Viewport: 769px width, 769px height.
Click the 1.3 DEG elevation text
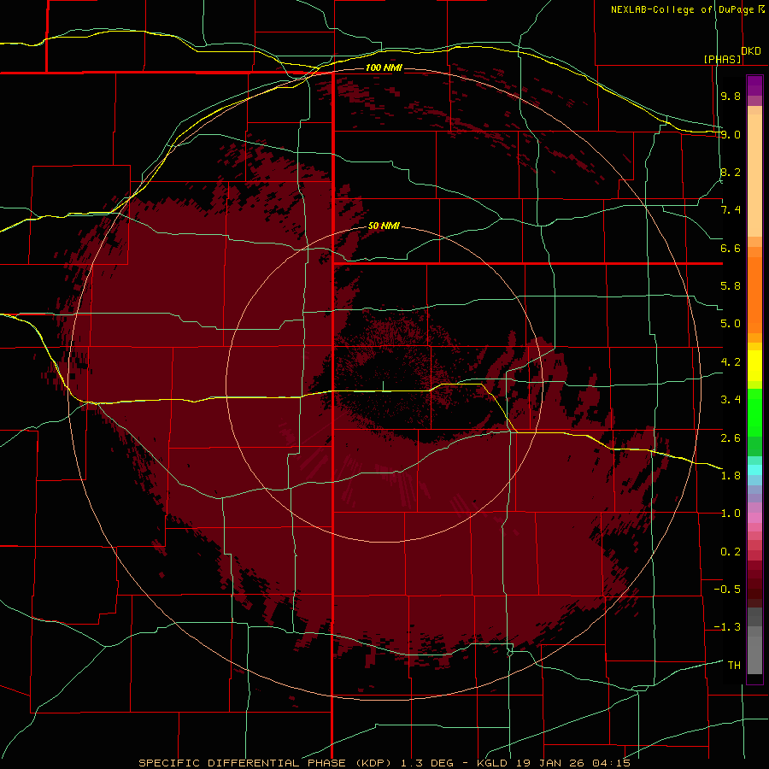(427, 763)
